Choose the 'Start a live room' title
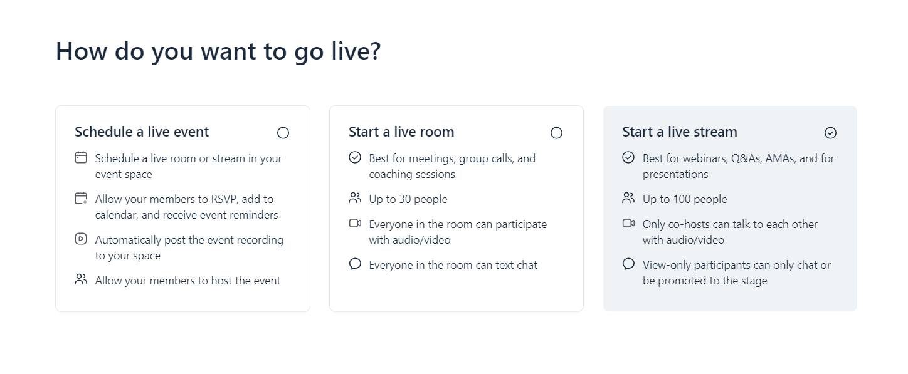908x374 pixels. [x=401, y=132]
